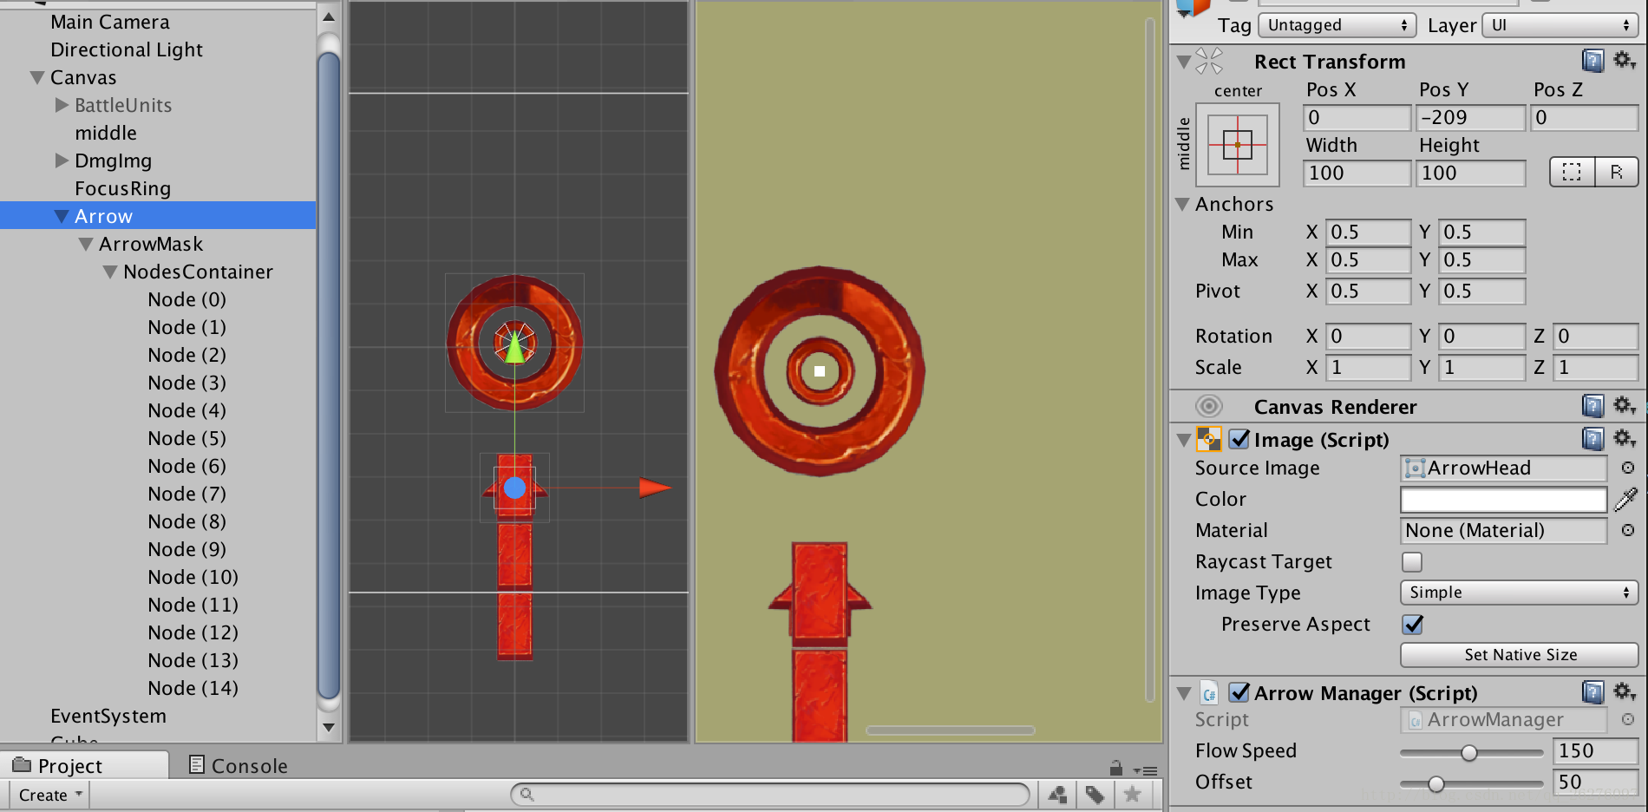Image resolution: width=1648 pixels, height=812 pixels.
Task: Select Node (14) in the hierarchy
Action: click(193, 688)
